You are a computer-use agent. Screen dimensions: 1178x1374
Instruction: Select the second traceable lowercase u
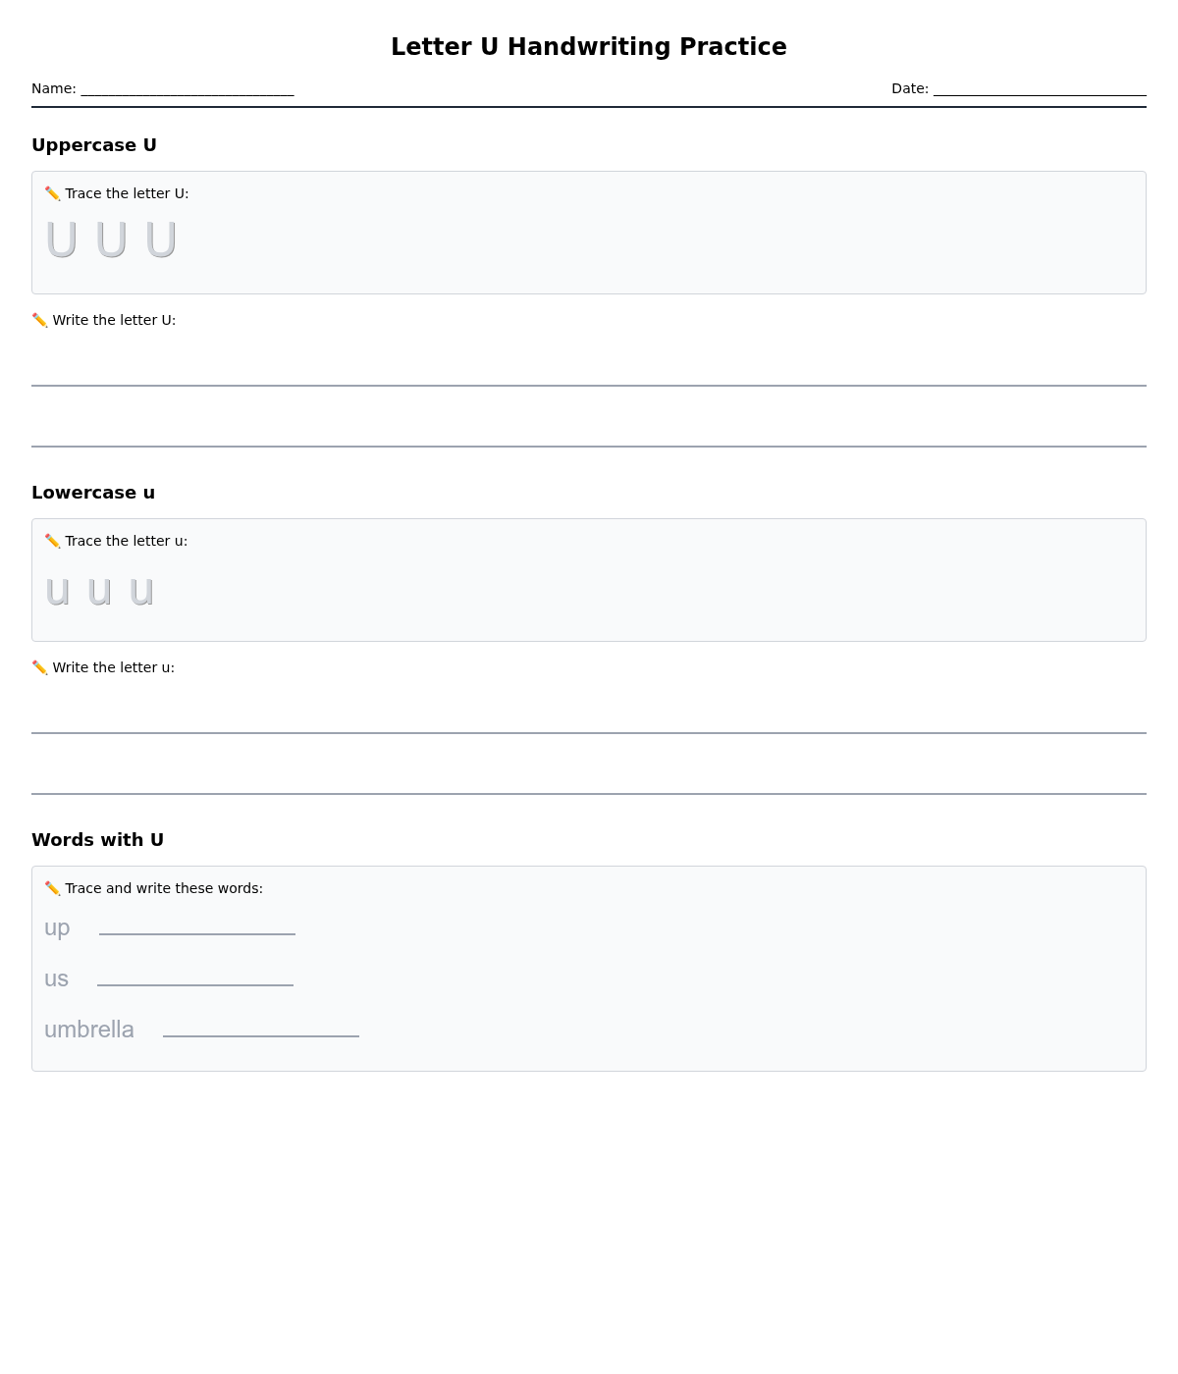[99, 591]
